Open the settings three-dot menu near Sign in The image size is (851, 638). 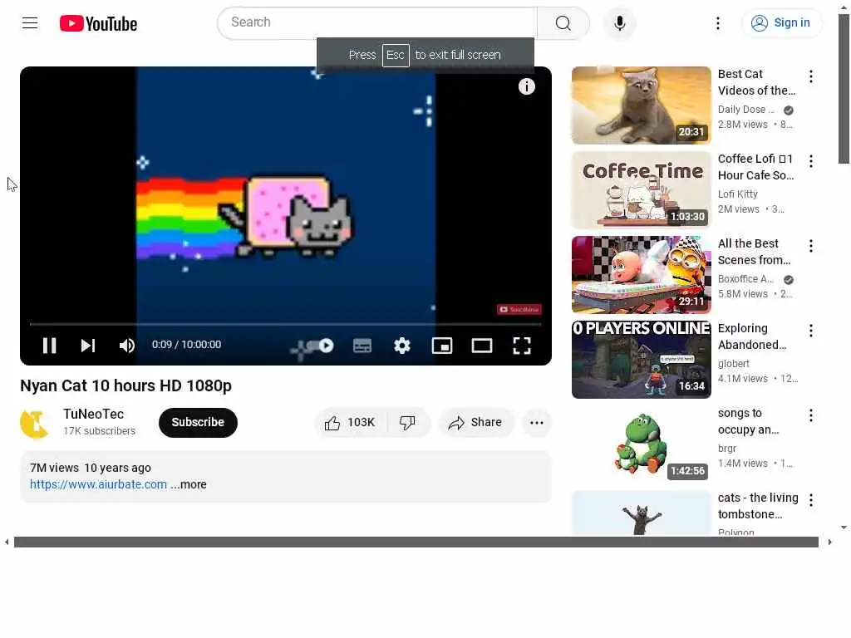[x=717, y=22]
